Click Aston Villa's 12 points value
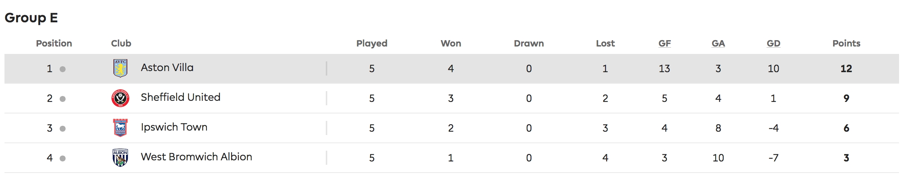This screenshot has height=186, width=905. tap(846, 68)
